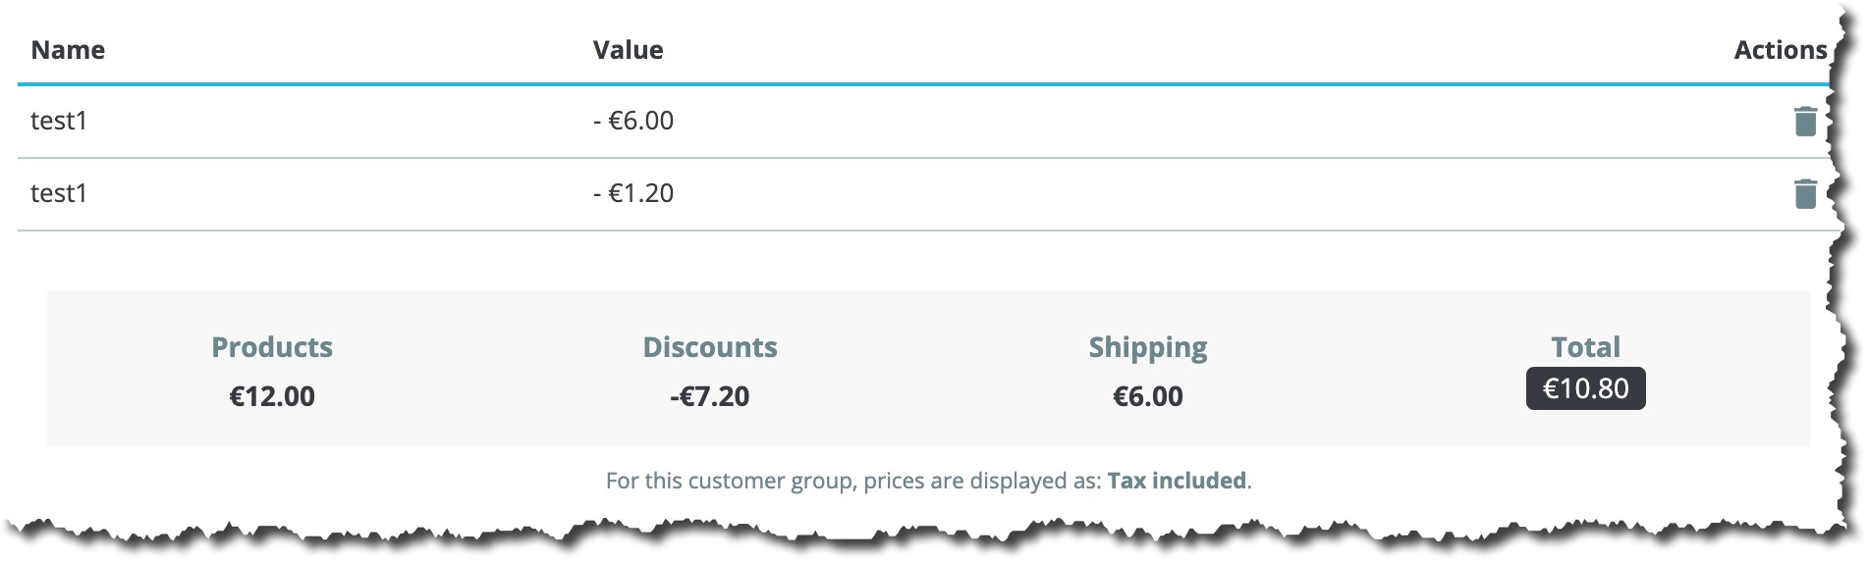Click the - €6.00 discount value
Image resolution: width=1868 pixels, height=561 pixels.
click(x=633, y=121)
